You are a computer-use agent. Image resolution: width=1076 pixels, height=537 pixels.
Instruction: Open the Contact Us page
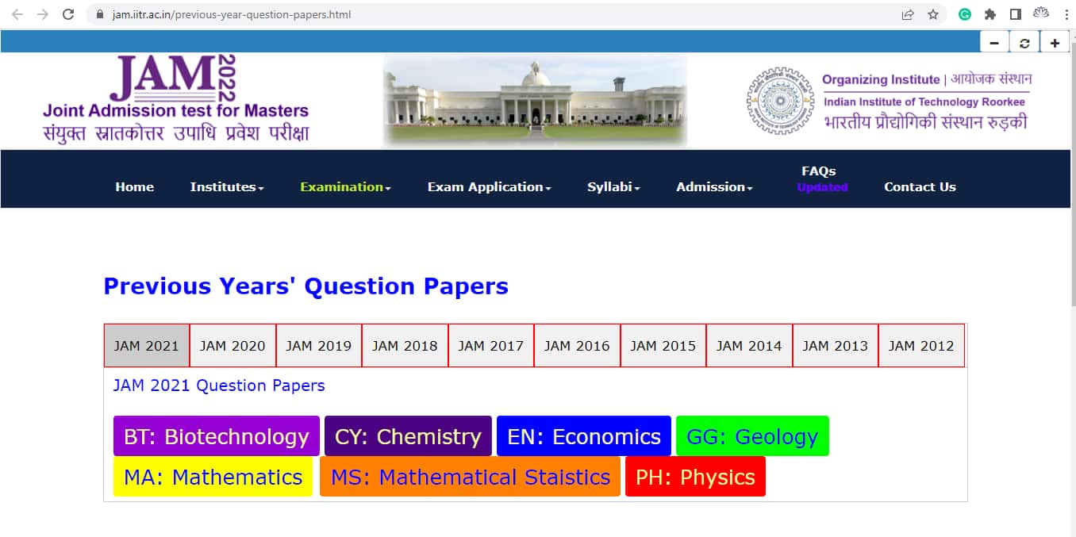(920, 187)
